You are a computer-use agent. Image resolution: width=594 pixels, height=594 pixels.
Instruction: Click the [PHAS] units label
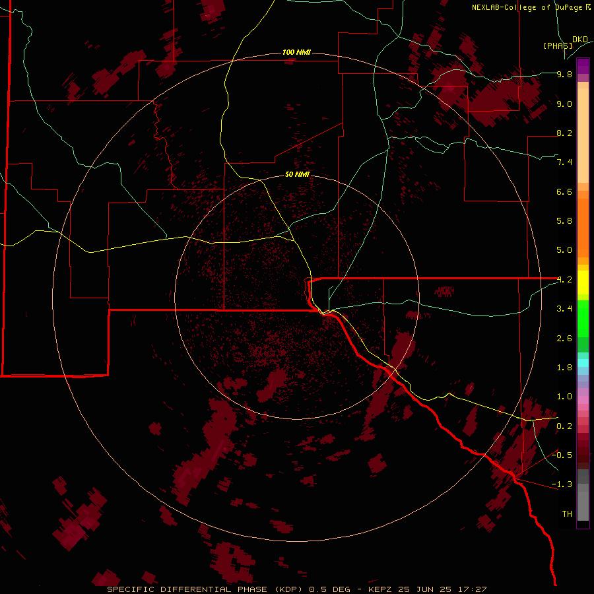click(558, 46)
